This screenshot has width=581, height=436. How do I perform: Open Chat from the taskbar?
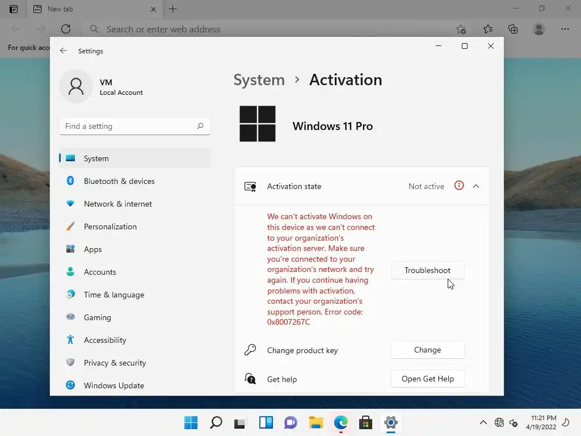point(291,422)
